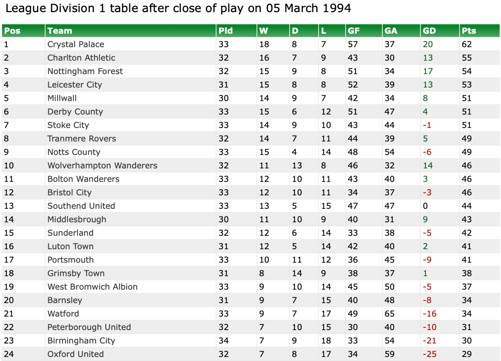Open the Oxford United team link

click(76, 354)
